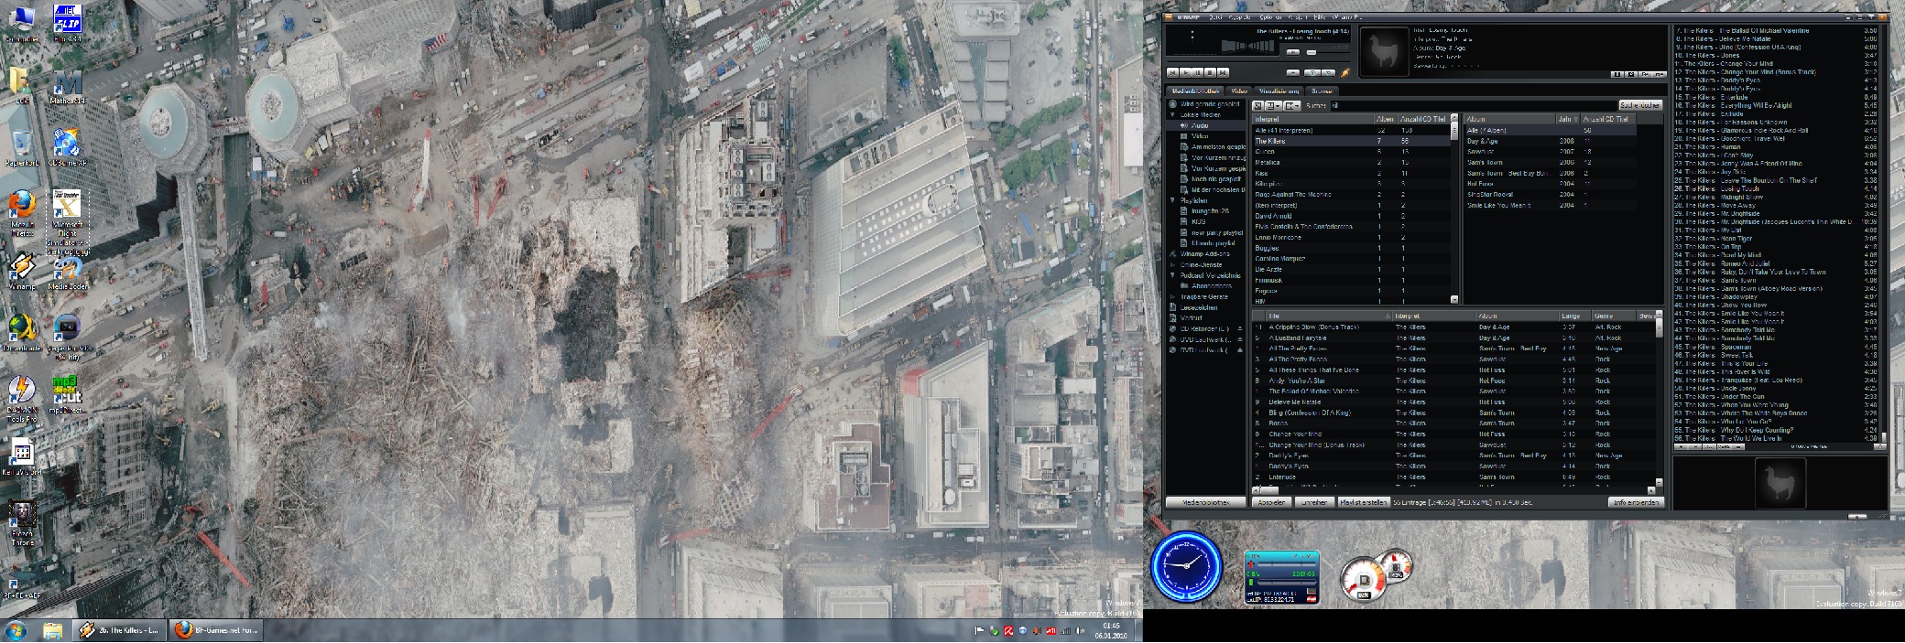Click the Play button in Winamp
This screenshot has width=1905, height=643.
(x=1186, y=72)
